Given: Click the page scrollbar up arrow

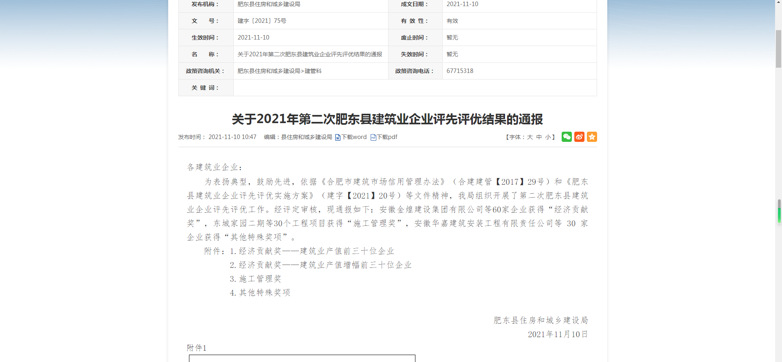Looking at the screenshot, I should coord(778,3).
